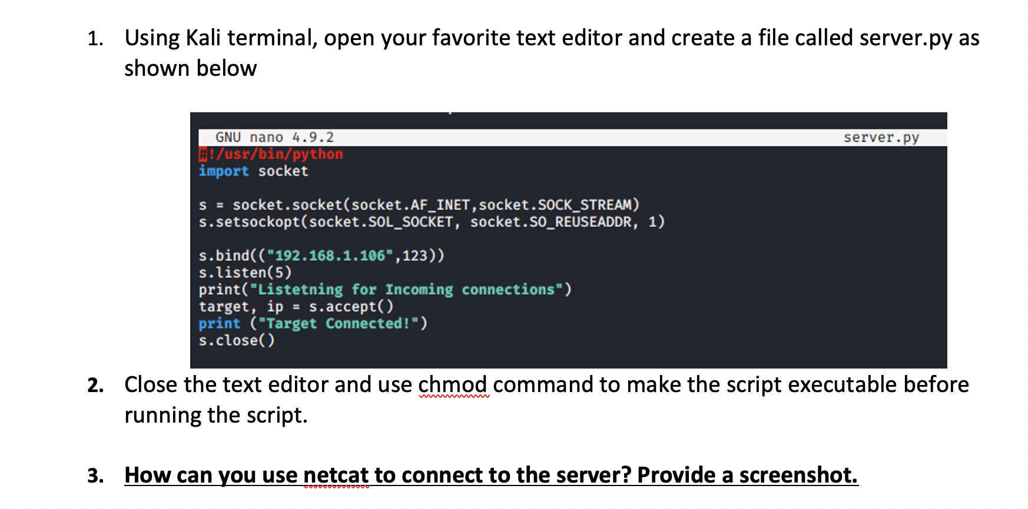1028x509 pixels.
Task: Click the s.bind line with 192.168.1.106
Action: click(x=321, y=256)
